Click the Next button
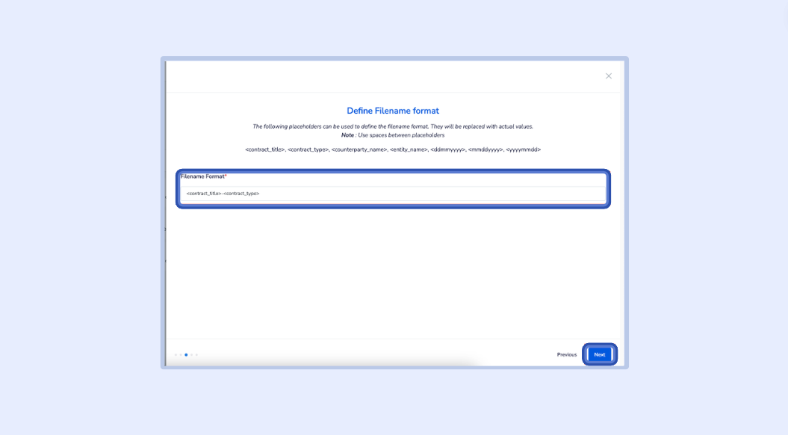The height and width of the screenshot is (435, 788). [x=599, y=354]
